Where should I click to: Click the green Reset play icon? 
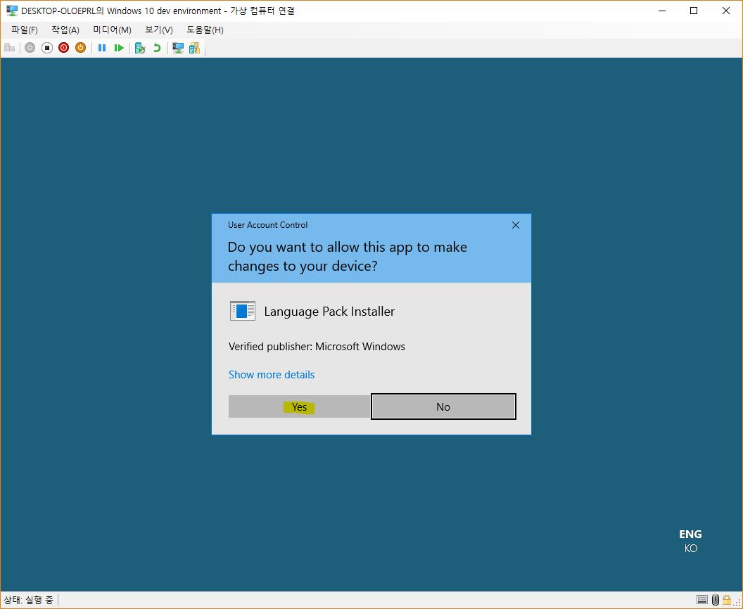[119, 48]
